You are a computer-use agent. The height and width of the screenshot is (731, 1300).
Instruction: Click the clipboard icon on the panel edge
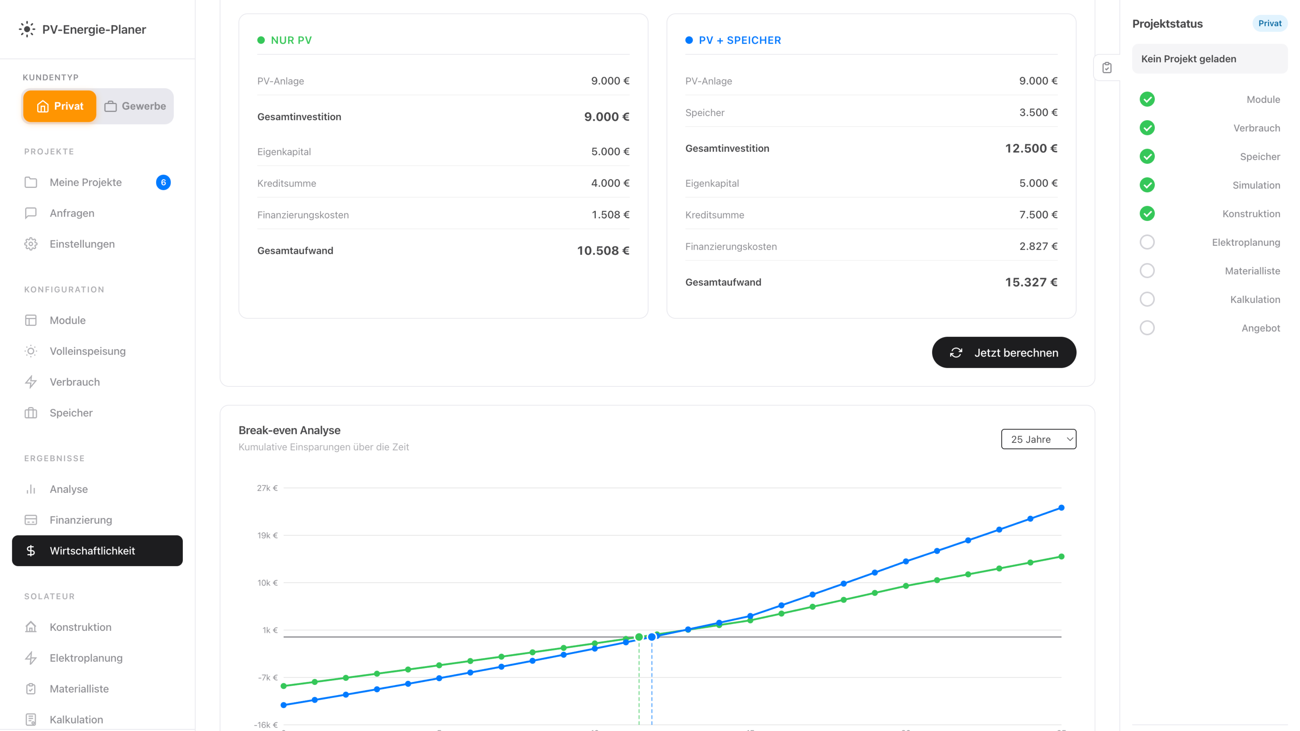[x=1107, y=68]
